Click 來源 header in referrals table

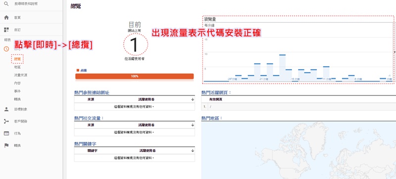91,99
